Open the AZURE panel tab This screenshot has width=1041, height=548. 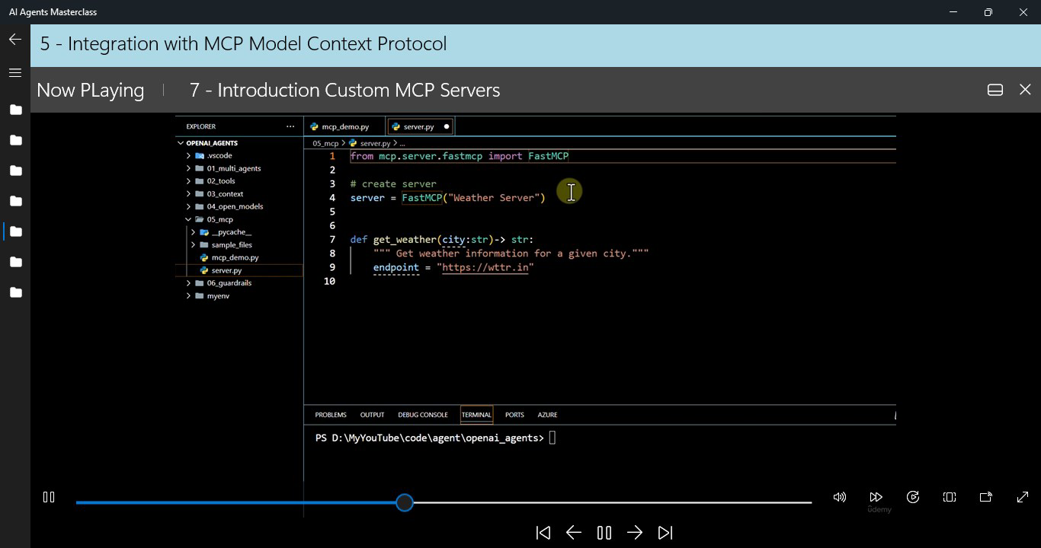[x=547, y=415]
